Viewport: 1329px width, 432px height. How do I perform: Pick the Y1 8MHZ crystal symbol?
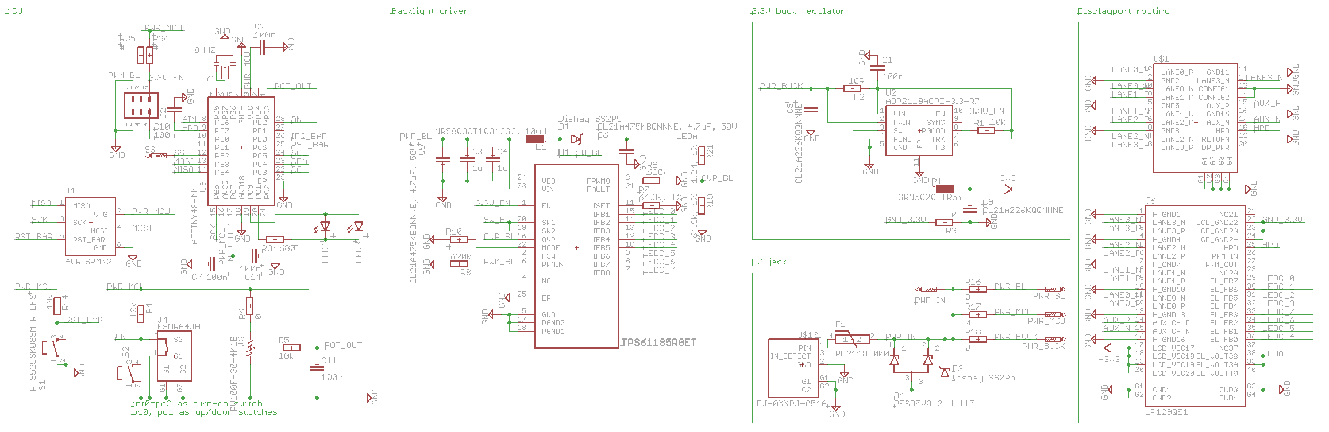point(225,72)
